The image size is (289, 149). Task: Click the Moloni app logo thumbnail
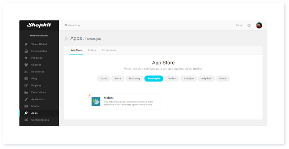[96, 101]
